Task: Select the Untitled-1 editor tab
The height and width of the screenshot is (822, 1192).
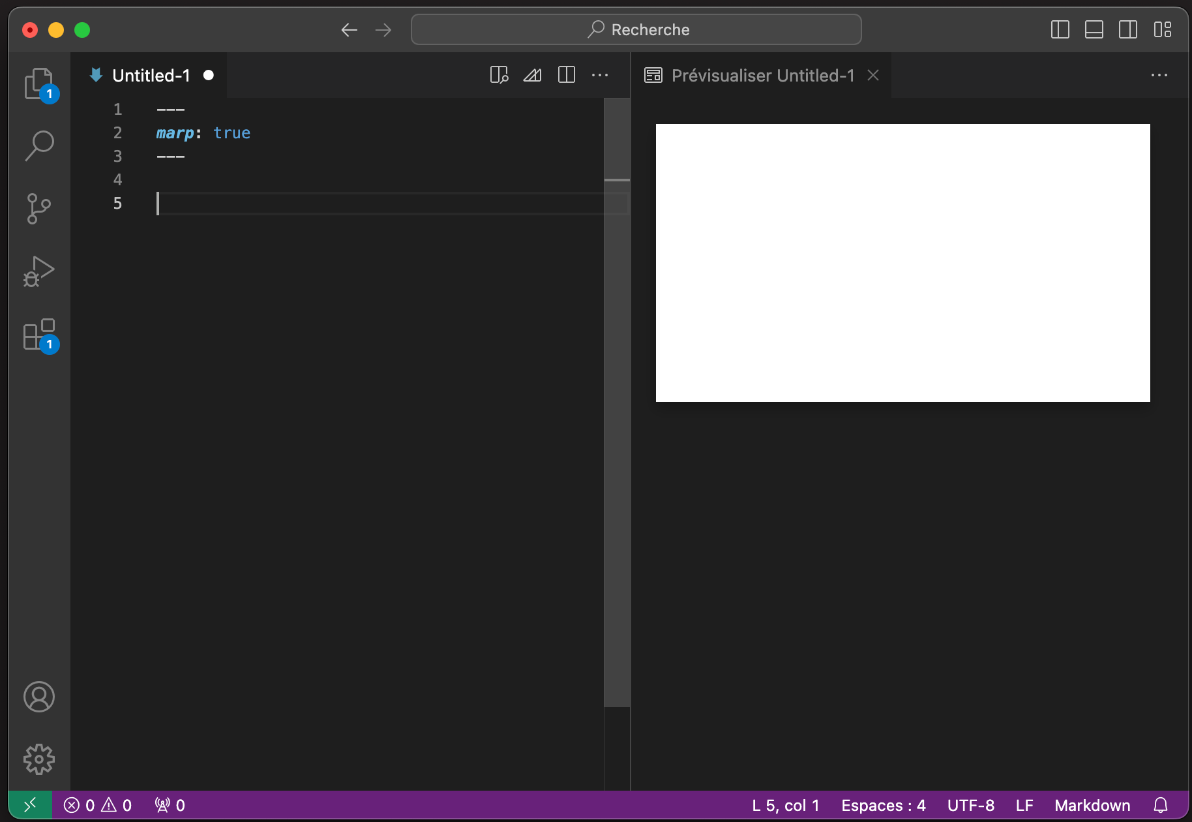Action: [x=149, y=76]
